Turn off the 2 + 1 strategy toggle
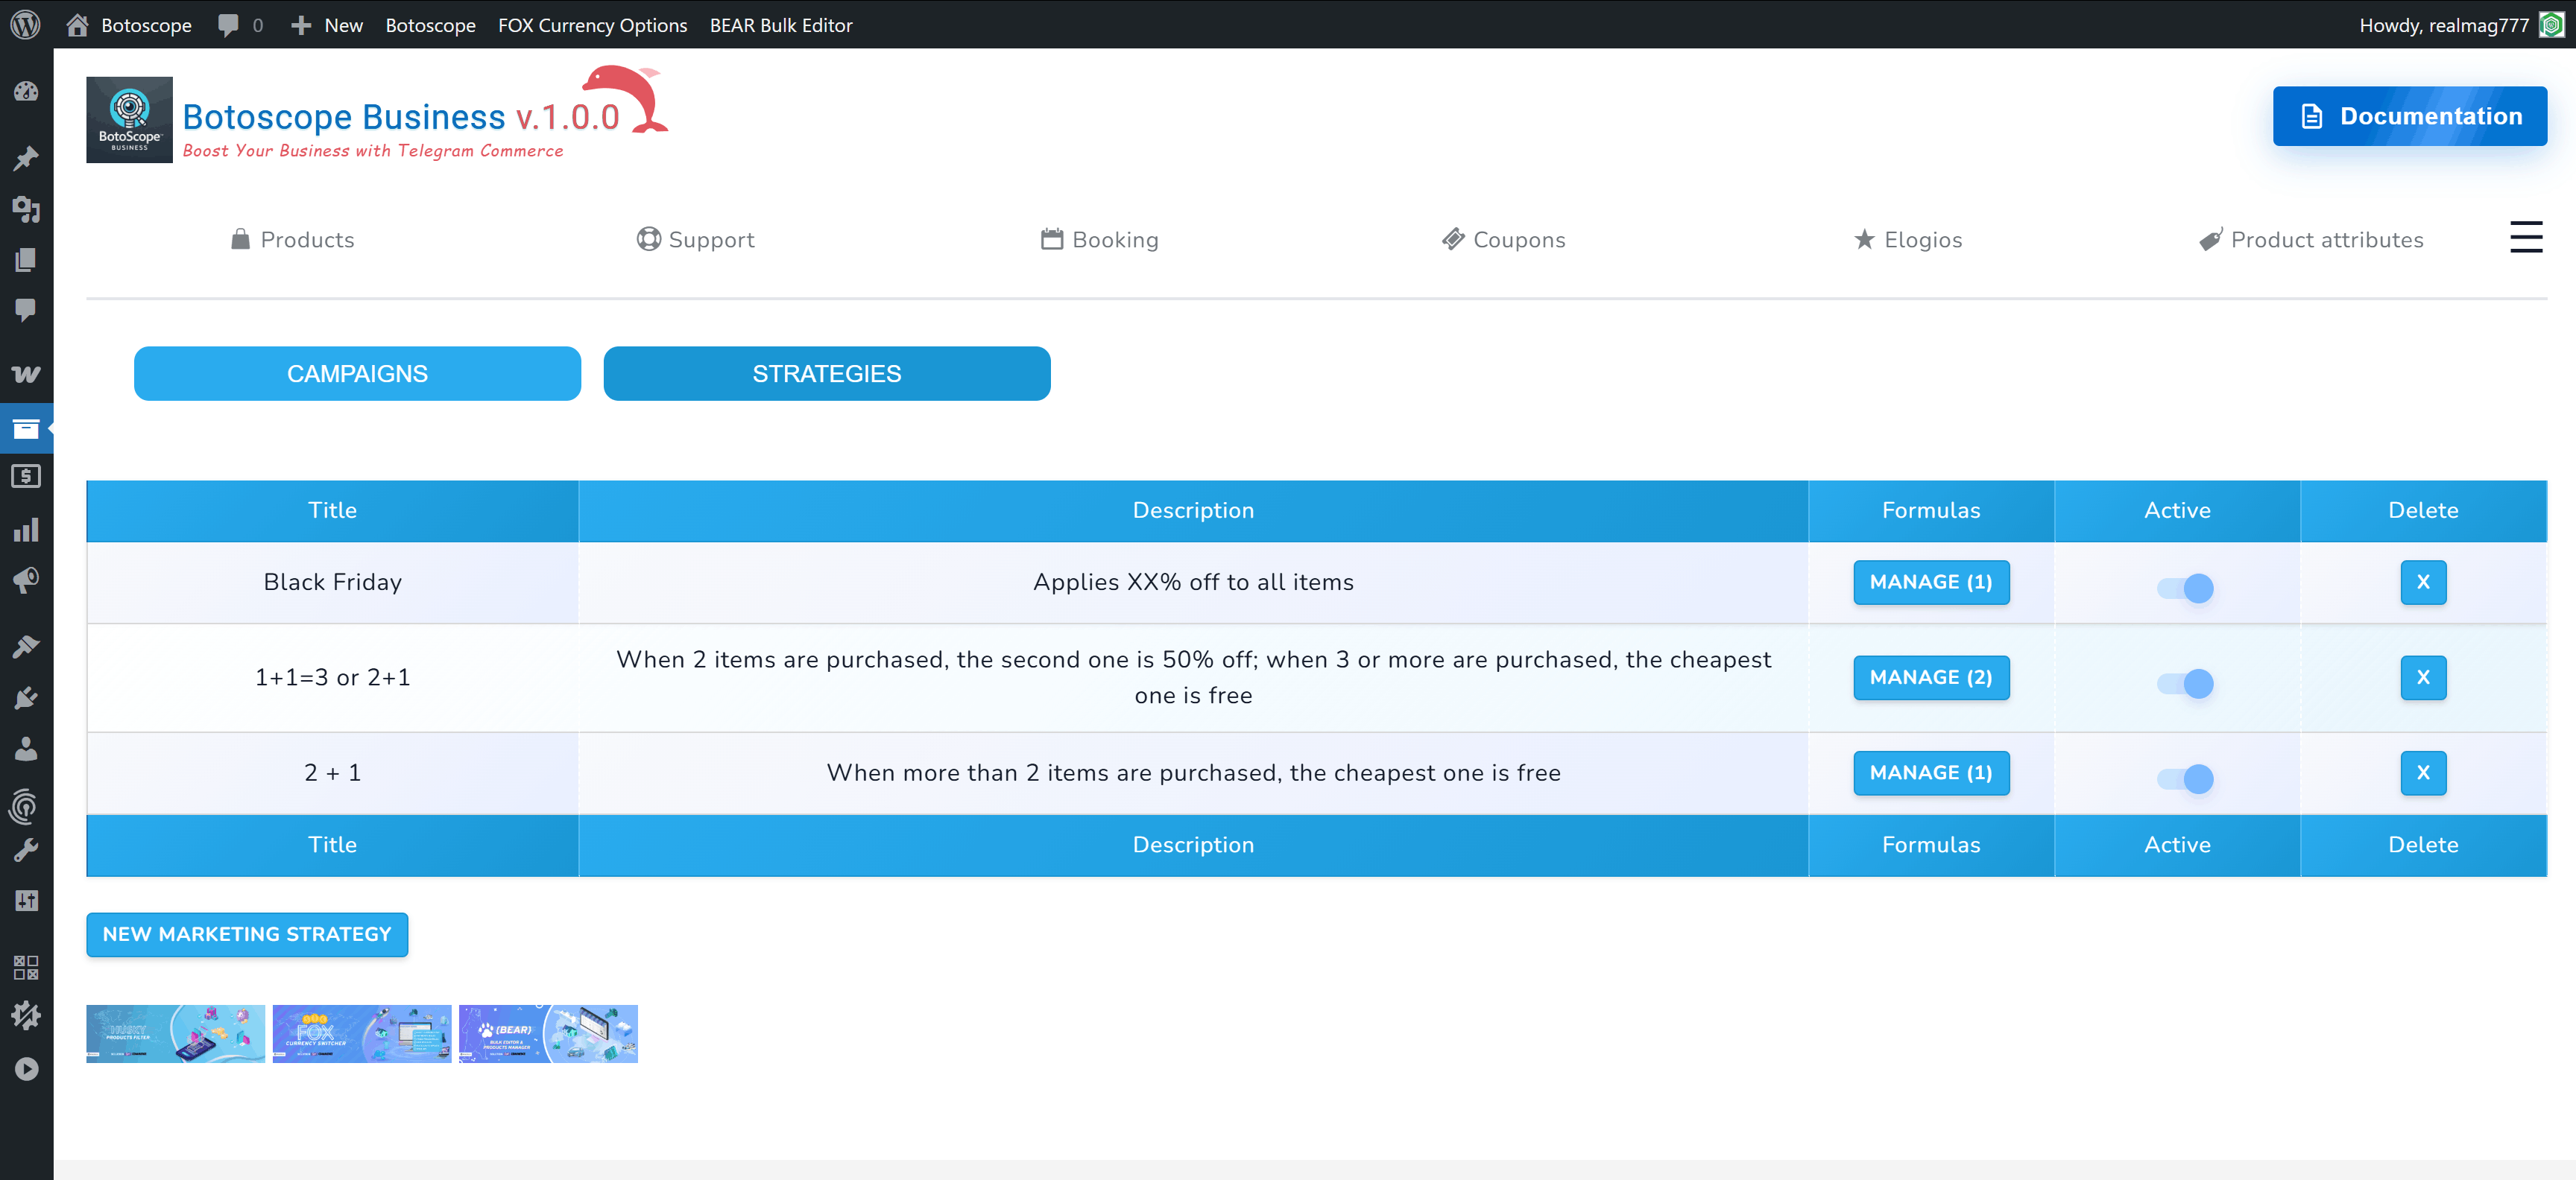This screenshot has height=1180, width=2576. click(x=2177, y=779)
